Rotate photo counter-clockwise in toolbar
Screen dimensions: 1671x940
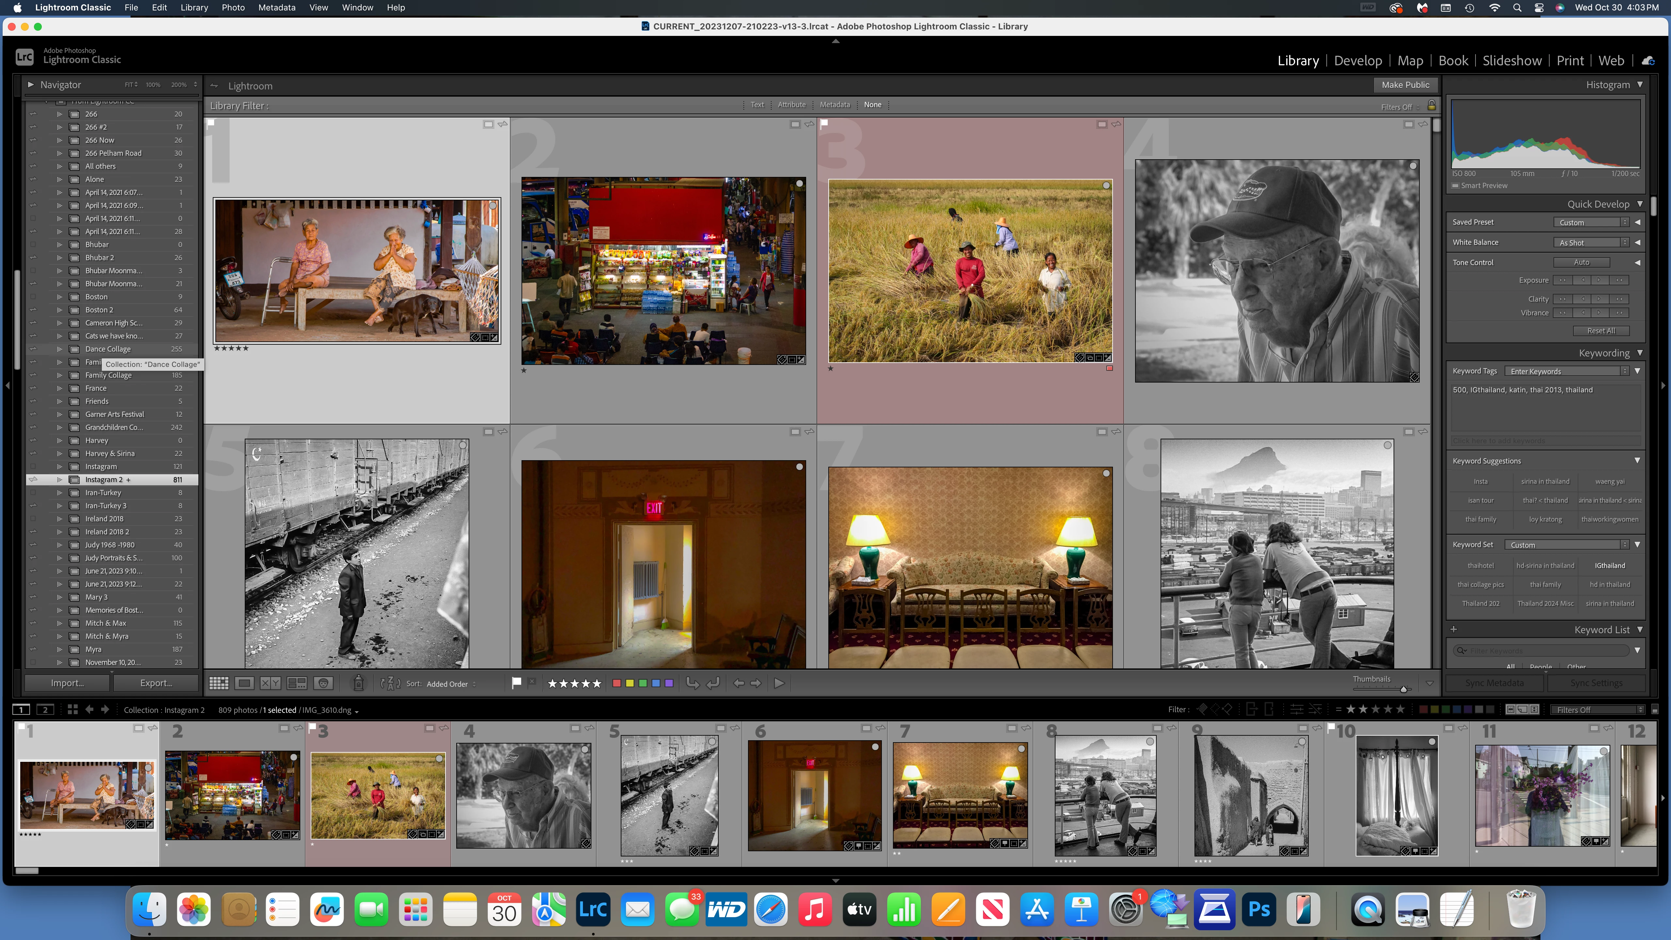pyautogui.click(x=693, y=683)
